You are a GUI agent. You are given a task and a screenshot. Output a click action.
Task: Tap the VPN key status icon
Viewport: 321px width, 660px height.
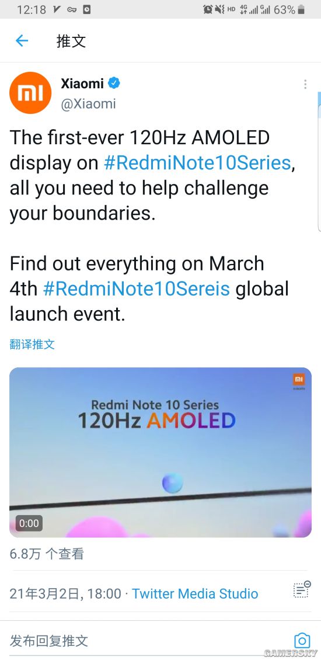tap(72, 10)
